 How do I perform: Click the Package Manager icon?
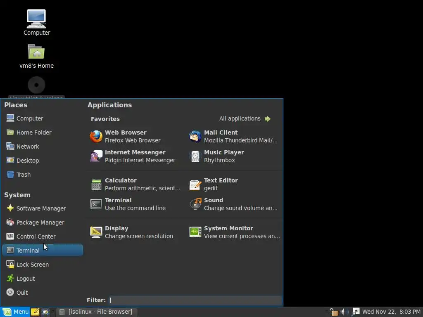point(10,222)
